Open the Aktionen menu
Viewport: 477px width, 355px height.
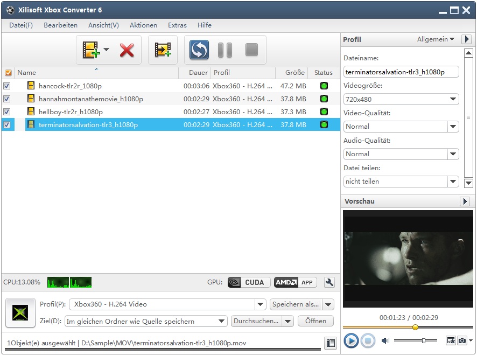click(143, 25)
